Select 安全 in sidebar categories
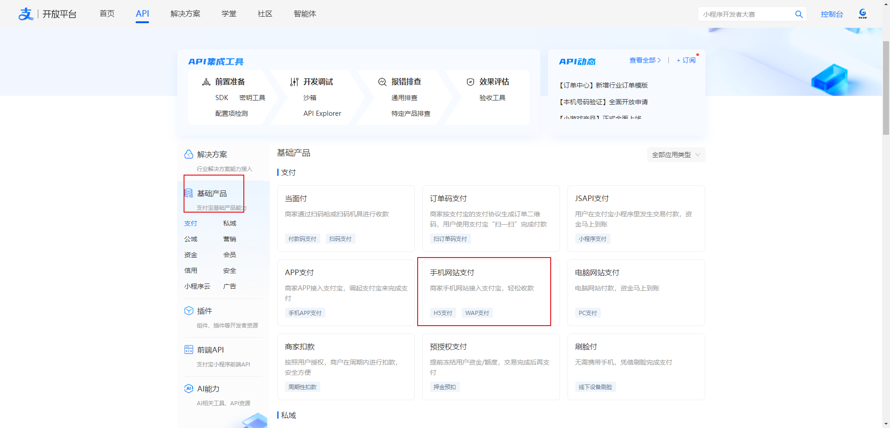Image resolution: width=890 pixels, height=428 pixels. point(229,271)
